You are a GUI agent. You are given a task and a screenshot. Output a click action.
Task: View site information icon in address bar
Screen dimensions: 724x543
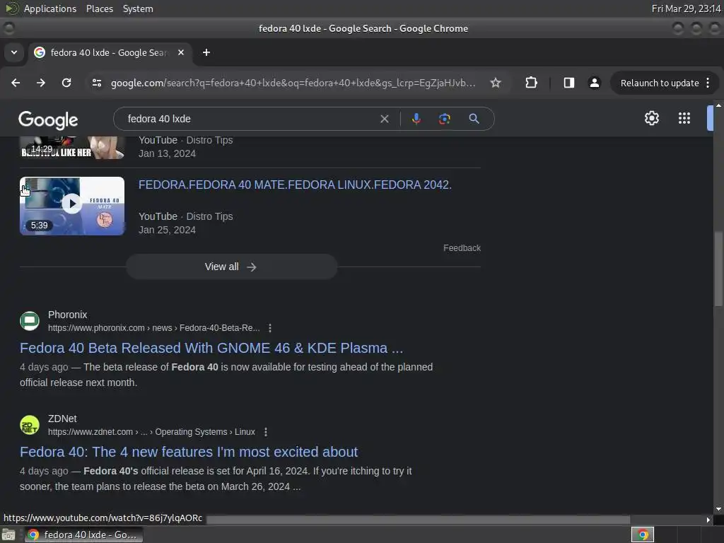pyautogui.click(x=96, y=83)
